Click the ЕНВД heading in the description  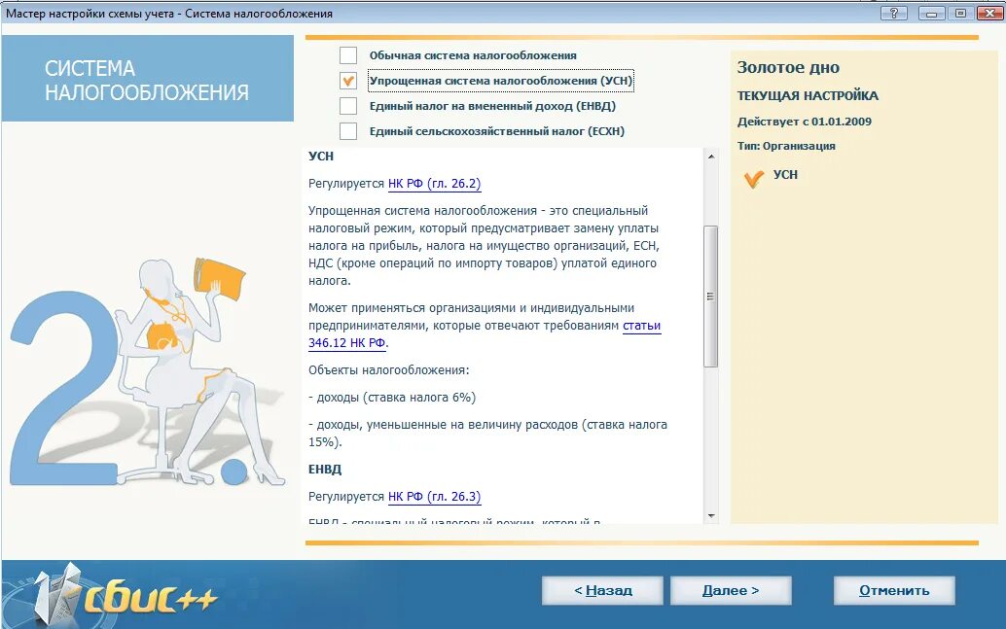pos(325,469)
